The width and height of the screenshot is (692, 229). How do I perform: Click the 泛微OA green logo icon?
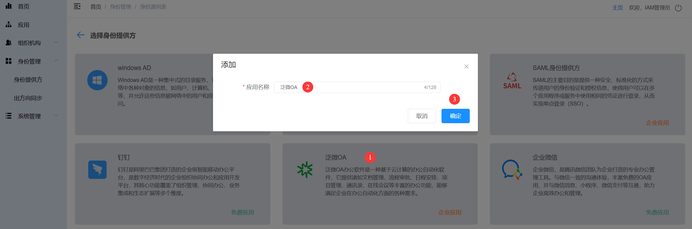(x=305, y=170)
